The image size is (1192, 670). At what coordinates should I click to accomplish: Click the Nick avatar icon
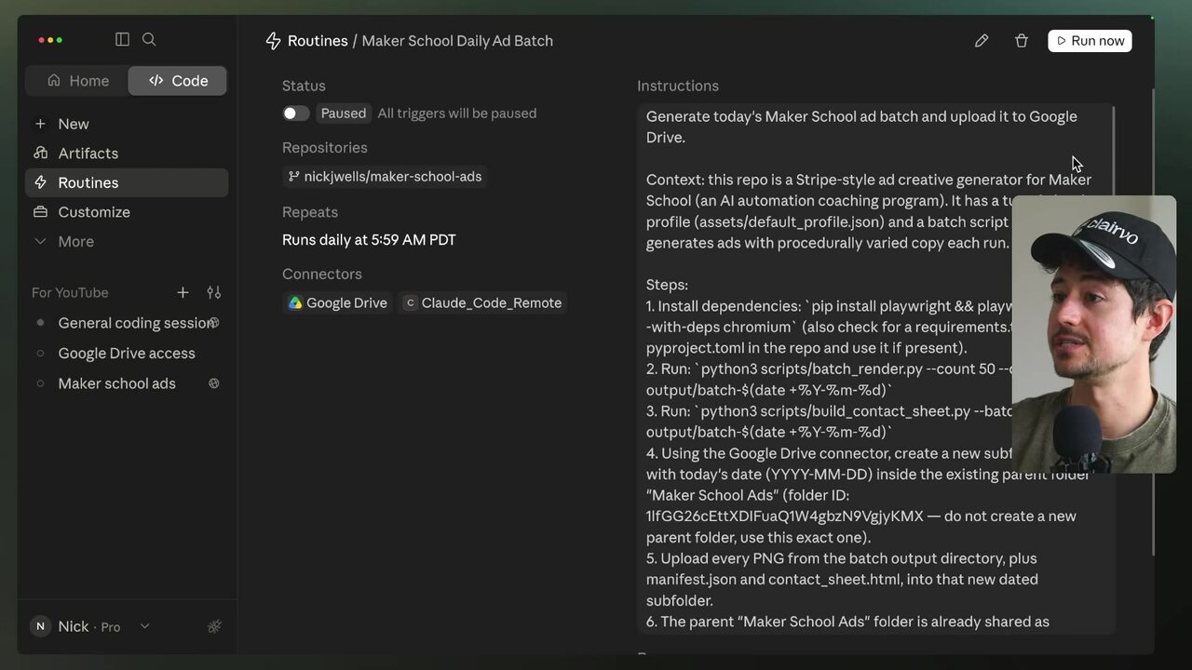point(40,627)
